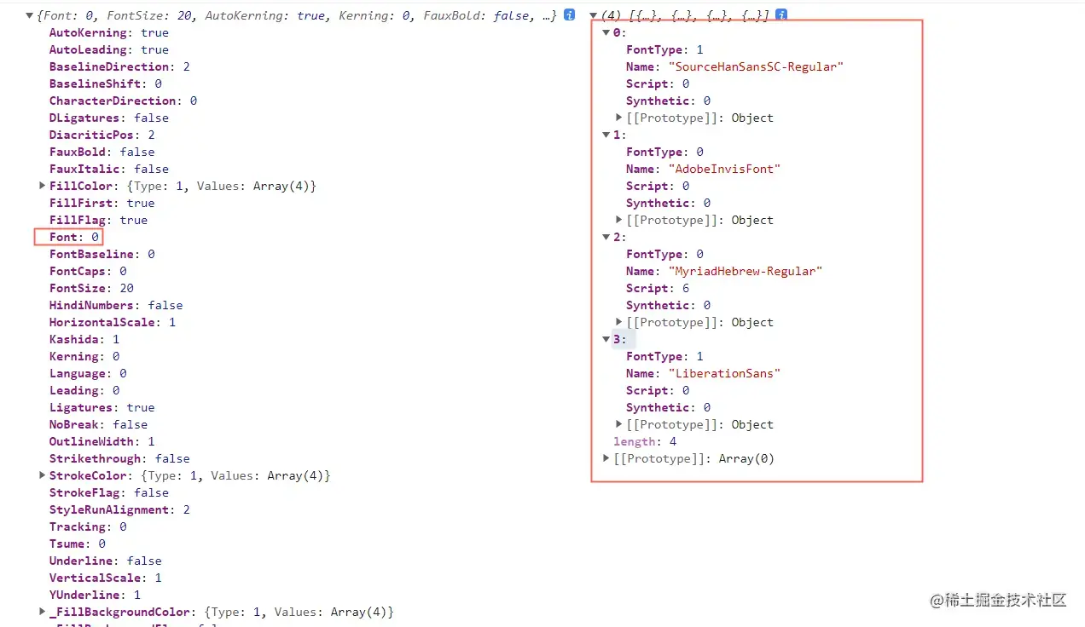Click the YUnderline: 1 row

point(95,595)
